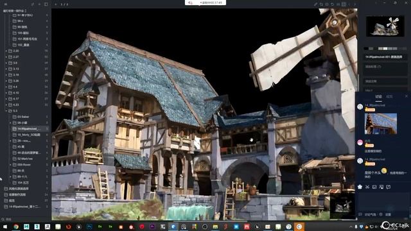The width and height of the screenshot is (411, 231).
Task: Expand the 4.23 folder
Action: [x=6, y=105]
